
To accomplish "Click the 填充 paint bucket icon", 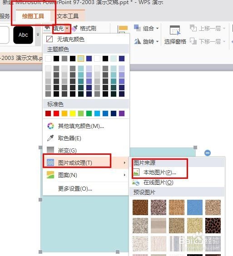I will [x=47, y=29].
